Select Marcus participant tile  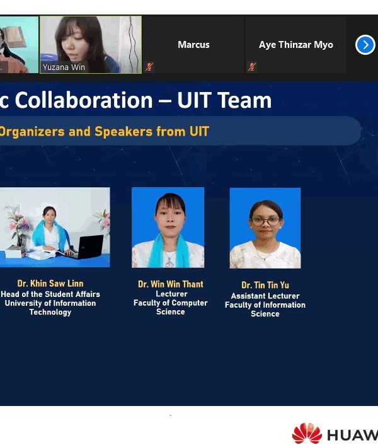point(193,45)
